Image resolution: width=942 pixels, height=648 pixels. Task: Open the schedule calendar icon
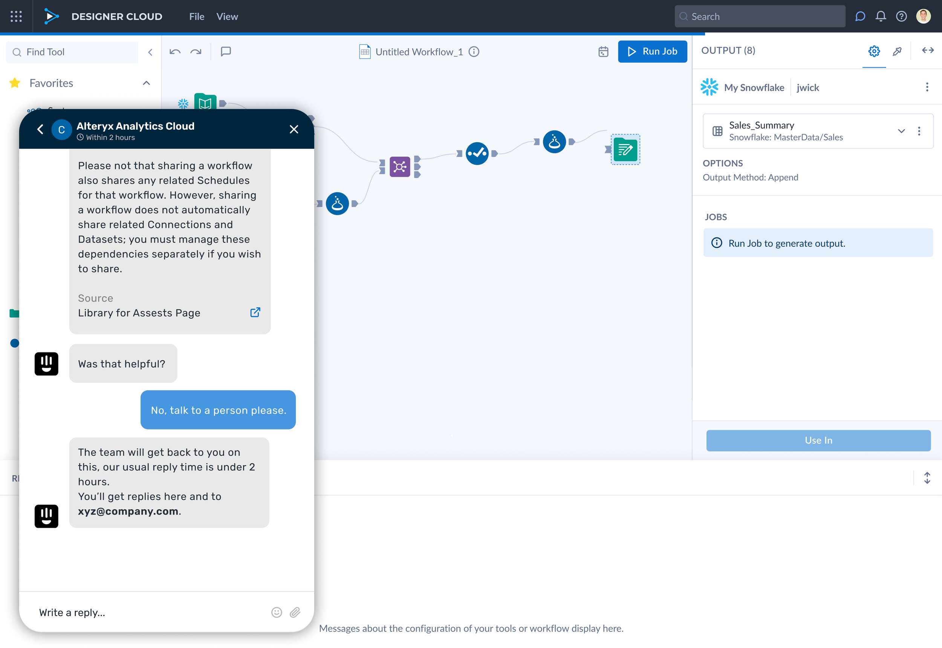coord(603,52)
